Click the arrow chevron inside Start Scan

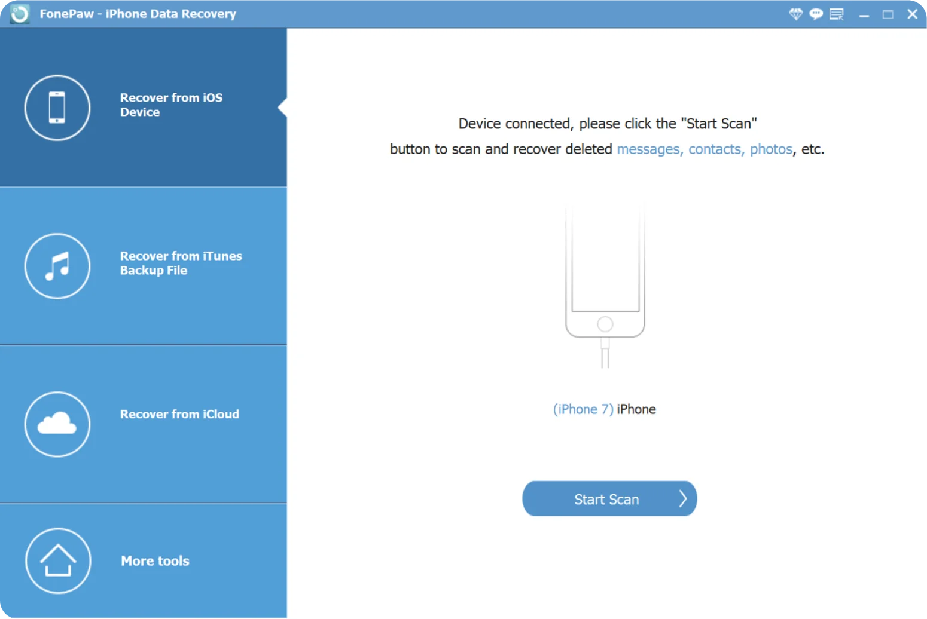(x=683, y=498)
